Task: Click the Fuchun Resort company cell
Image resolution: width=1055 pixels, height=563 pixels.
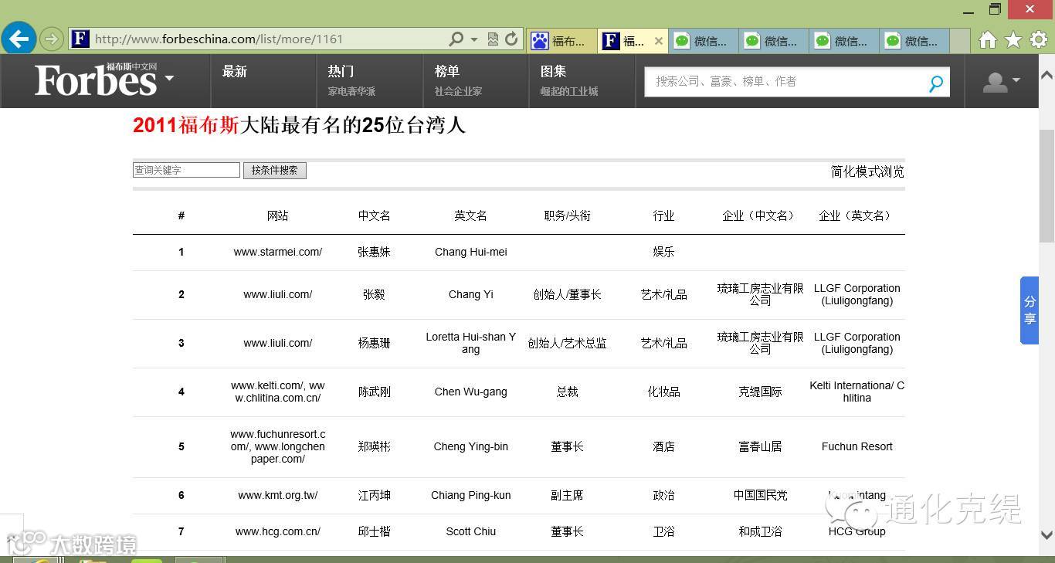Action: [857, 446]
